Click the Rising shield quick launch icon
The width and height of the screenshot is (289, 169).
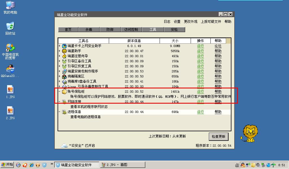click(x=44, y=165)
